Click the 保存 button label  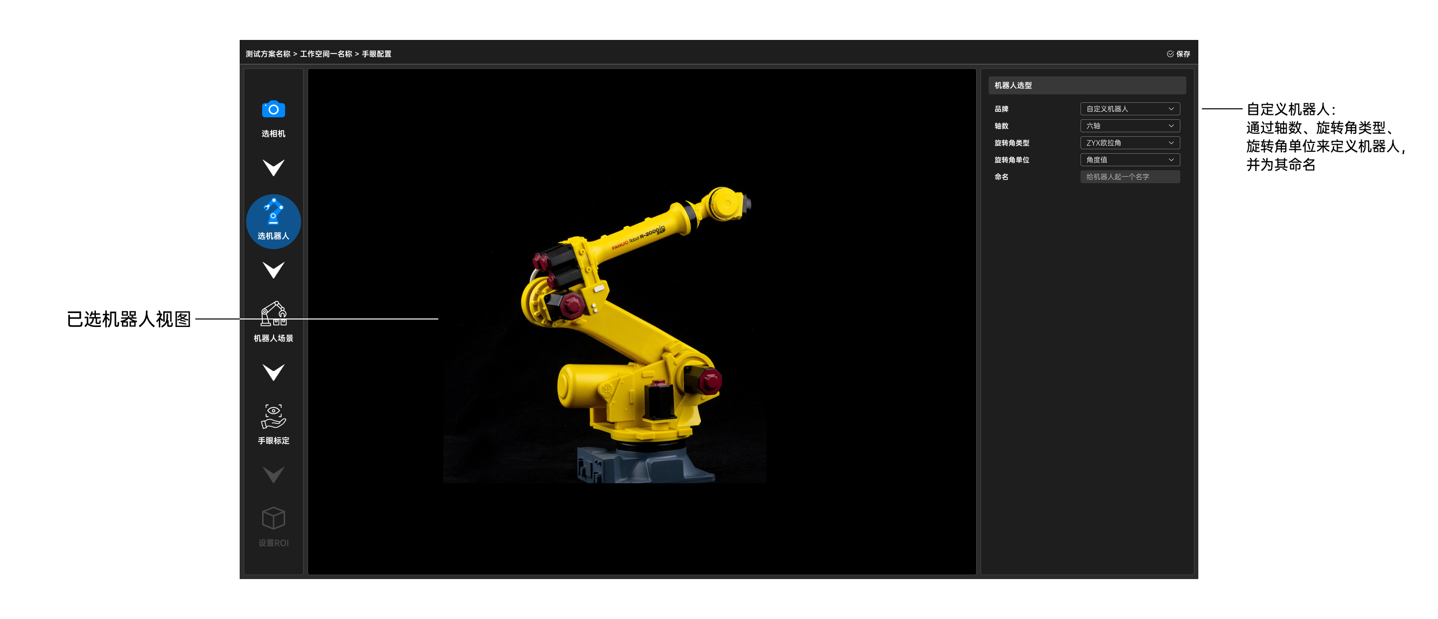(1183, 54)
